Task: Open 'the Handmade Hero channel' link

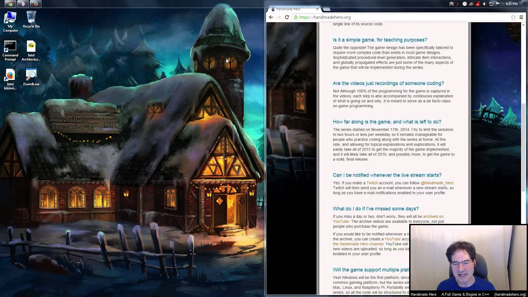Action: (x=358, y=244)
